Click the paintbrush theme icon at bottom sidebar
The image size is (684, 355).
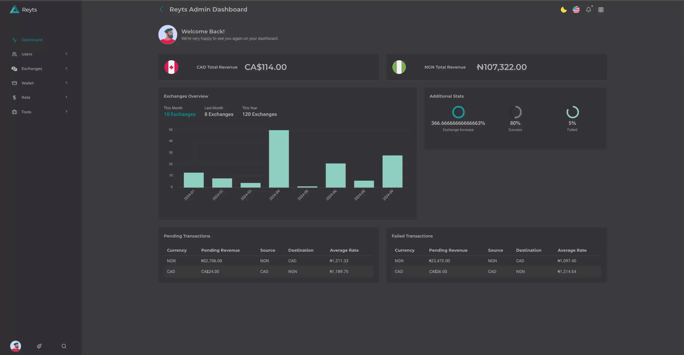39,346
